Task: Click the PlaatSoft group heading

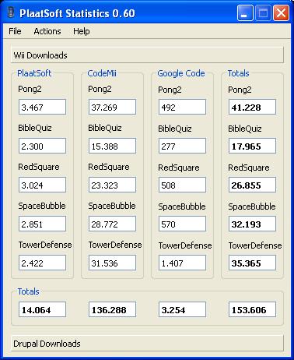Action: click(34, 73)
